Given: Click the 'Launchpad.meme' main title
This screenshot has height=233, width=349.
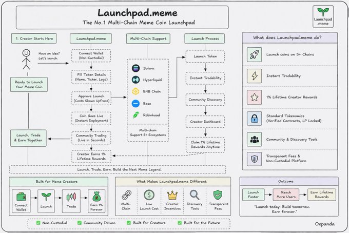Looking at the screenshot, I should [x=138, y=13].
